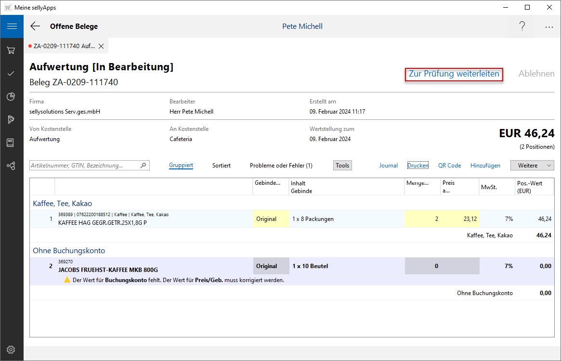Expand the Weitere dropdown
The image size is (561, 361).
pos(532,166)
